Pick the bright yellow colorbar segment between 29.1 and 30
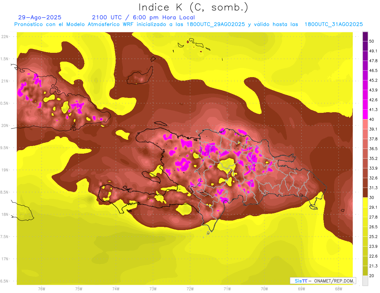The image size is (380, 293). click(x=365, y=202)
